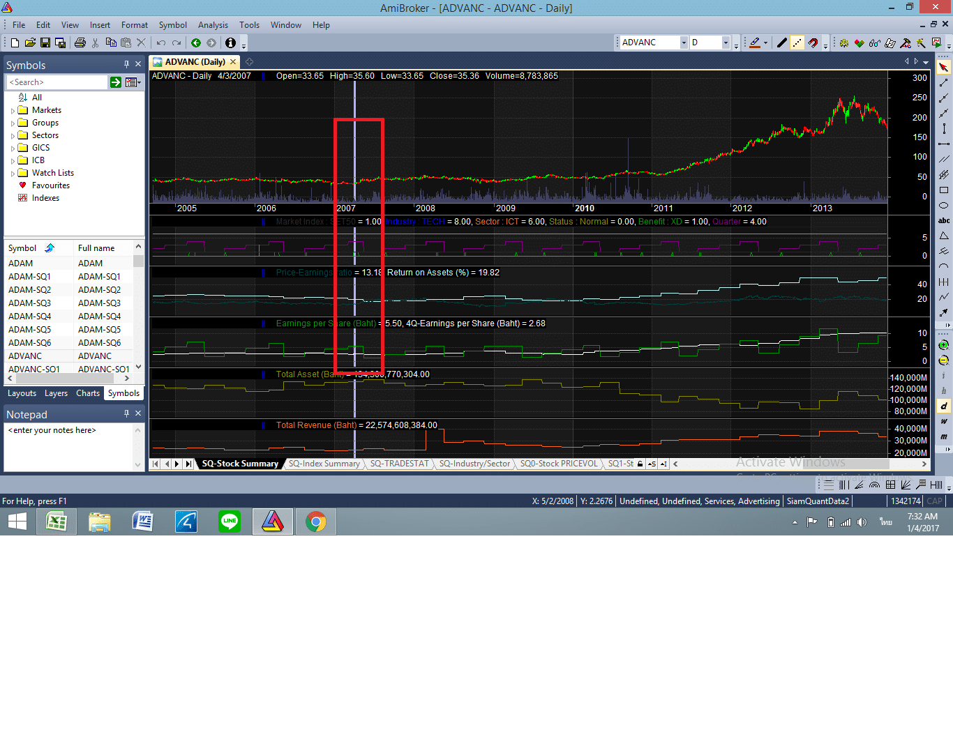Toggle the snap-to-price magnet button

coord(813,43)
